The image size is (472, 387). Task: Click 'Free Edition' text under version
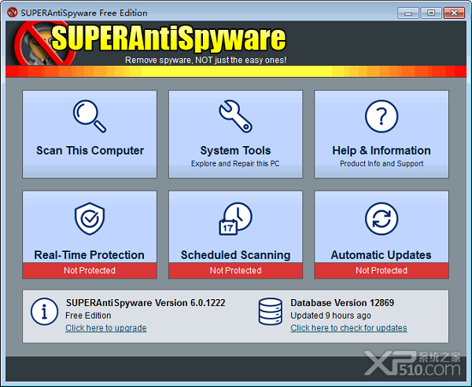click(88, 316)
